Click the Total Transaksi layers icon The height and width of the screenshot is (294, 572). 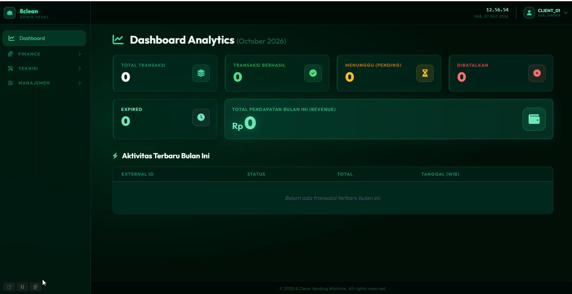tap(201, 73)
